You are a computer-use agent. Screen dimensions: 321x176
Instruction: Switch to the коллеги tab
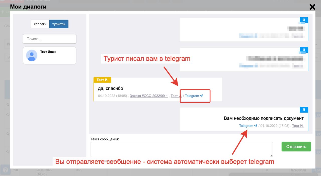tap(40, 24)
